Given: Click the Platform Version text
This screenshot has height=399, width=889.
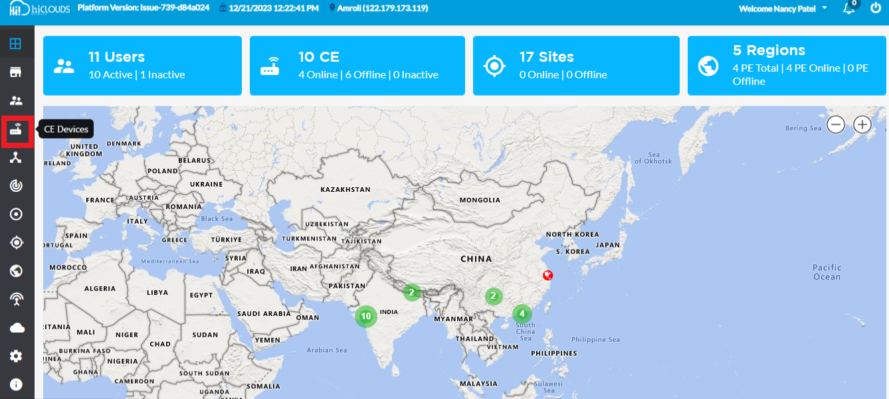Looking at the screenshot, I should 144,8.
